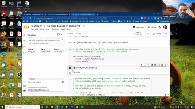Screen dimensions: 195x109
Task: Delete the active cell
Action: point(162,65)
